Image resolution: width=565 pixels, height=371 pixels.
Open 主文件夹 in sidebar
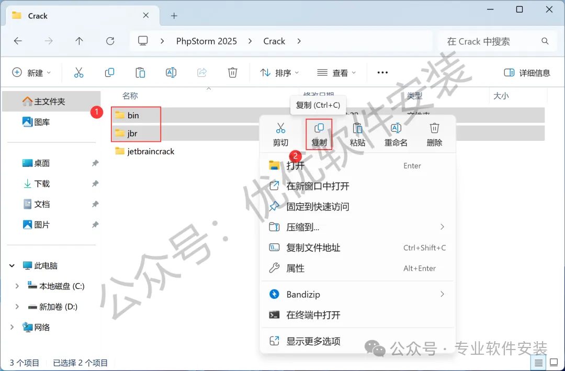click(x=51, y=102)
